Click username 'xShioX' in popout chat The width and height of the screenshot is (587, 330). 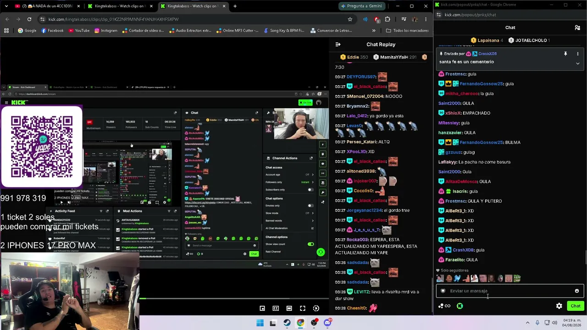(453, 113)
